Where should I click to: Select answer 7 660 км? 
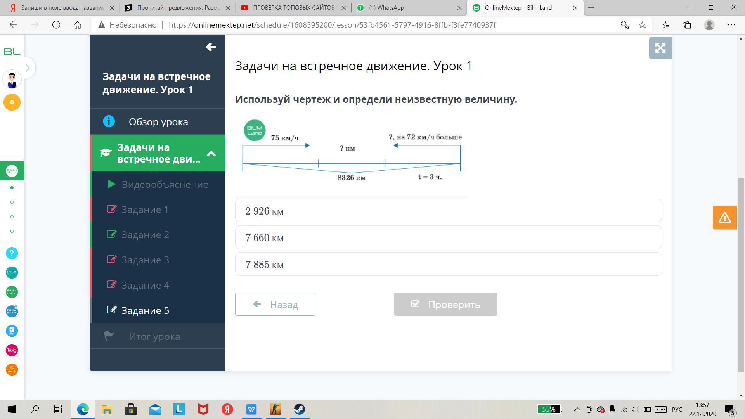point(448,237)
